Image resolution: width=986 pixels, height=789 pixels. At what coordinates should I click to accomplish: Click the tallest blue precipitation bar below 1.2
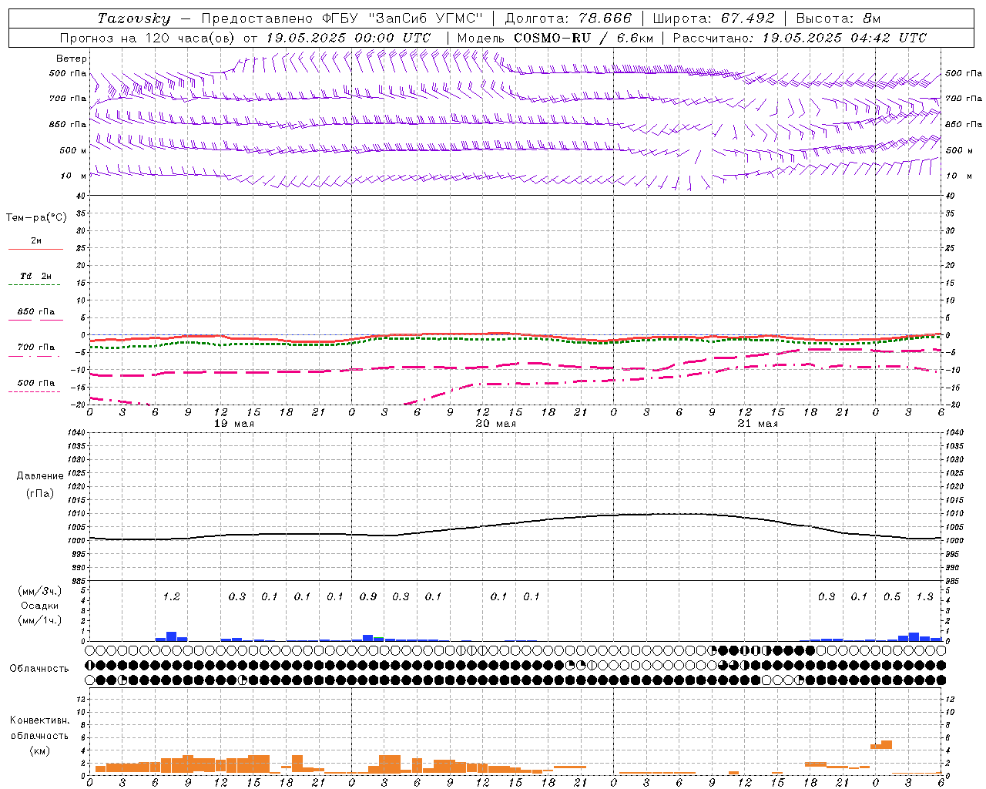pos(172,636)
